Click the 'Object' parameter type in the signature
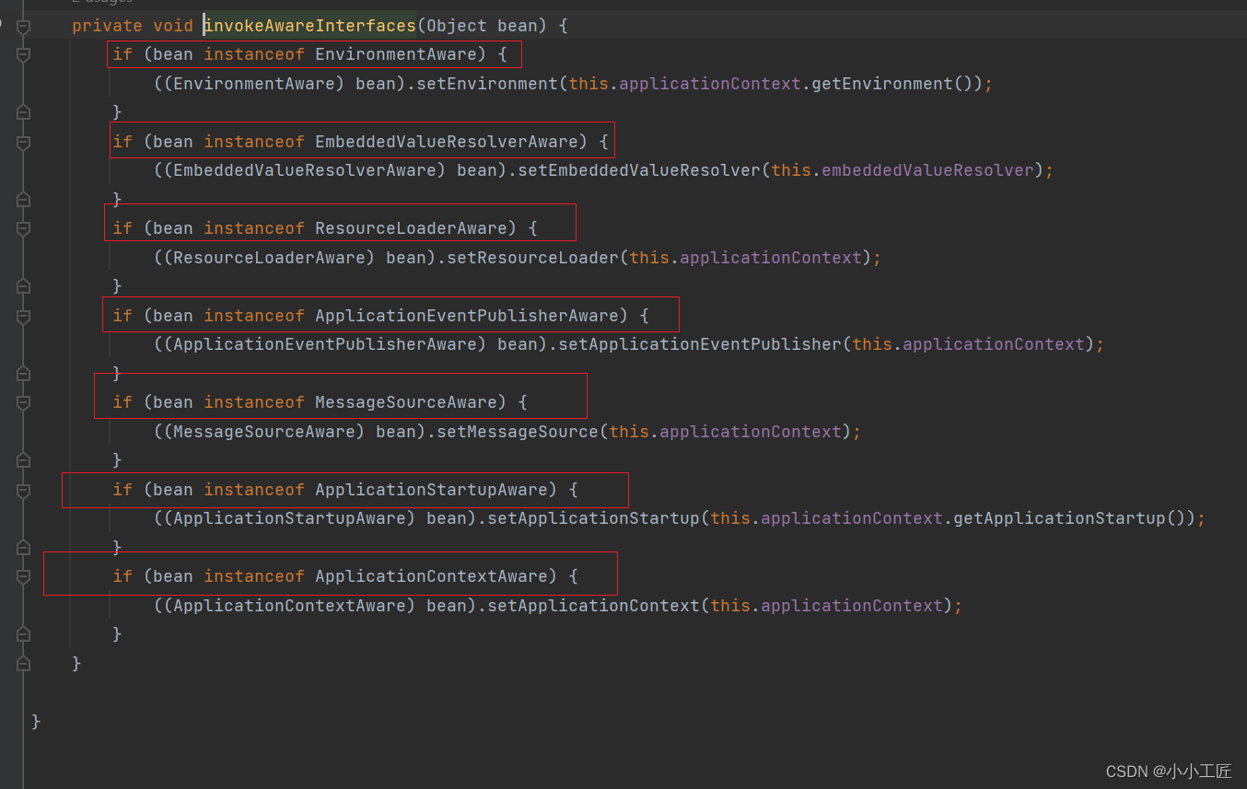 tap(457, 26)
